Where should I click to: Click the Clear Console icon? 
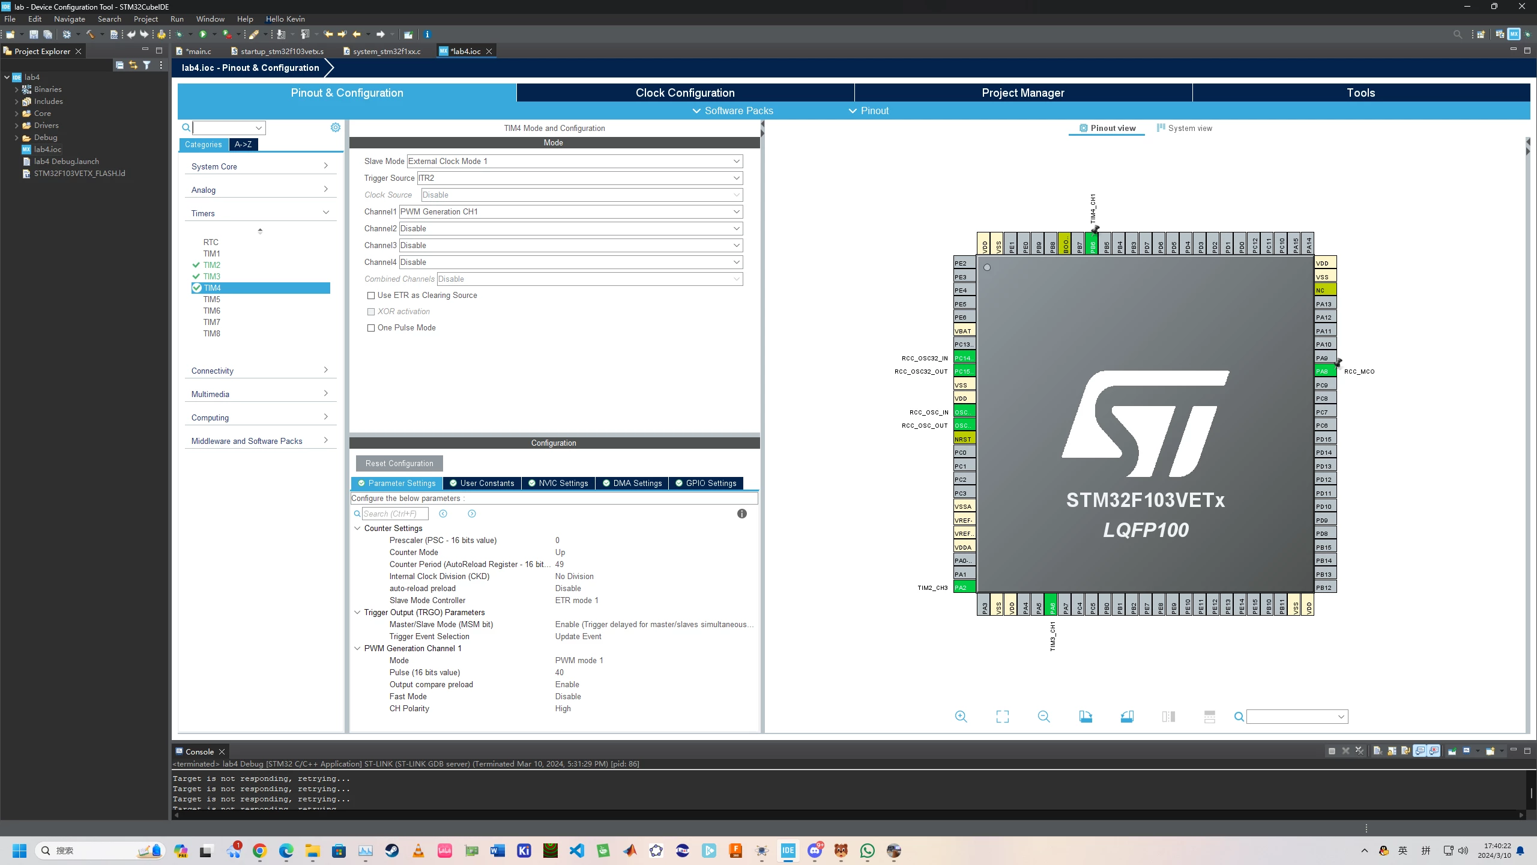point(1377,751)
